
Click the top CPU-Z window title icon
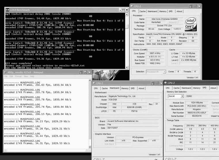click(x=132, y=6)
